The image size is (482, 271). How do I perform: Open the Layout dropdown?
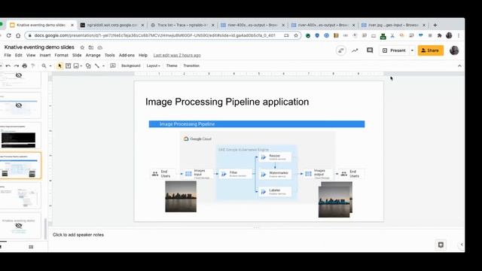[x=153, y=65]
